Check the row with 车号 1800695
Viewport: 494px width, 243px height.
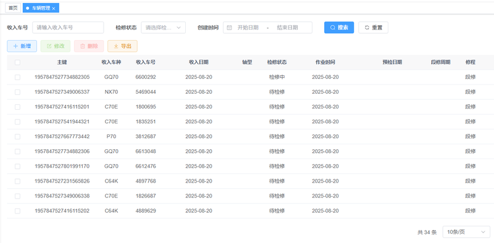(x=17, y=107)
